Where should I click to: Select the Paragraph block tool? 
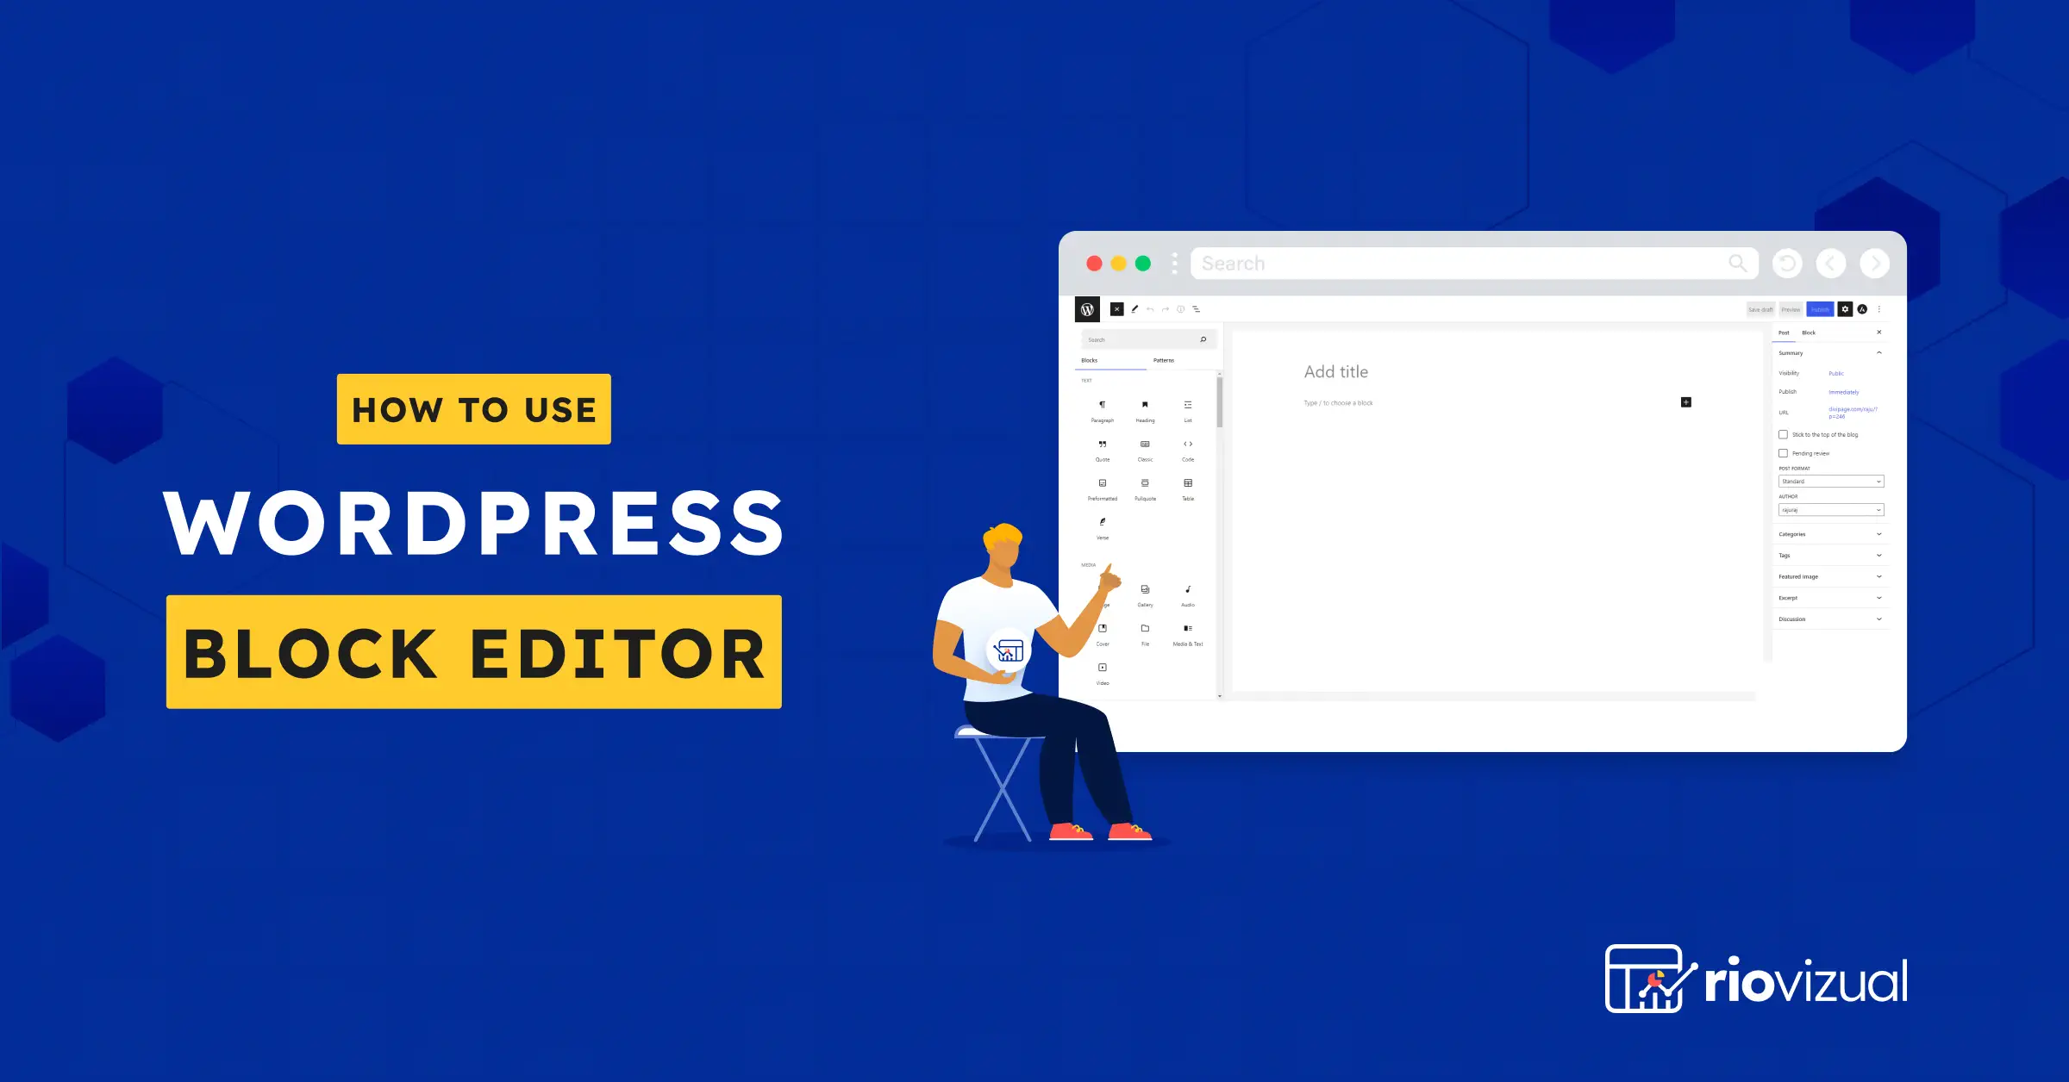(1103, 410)
